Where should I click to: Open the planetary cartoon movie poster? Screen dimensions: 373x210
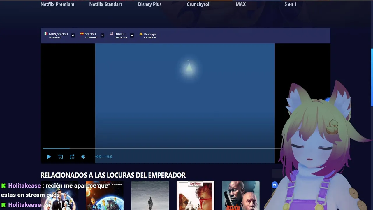tap(105, 195)
